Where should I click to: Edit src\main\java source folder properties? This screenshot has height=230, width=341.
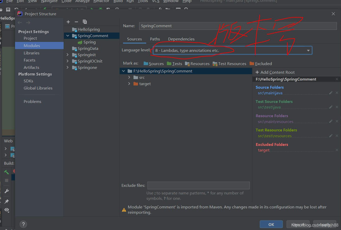[x=331, y=93]
